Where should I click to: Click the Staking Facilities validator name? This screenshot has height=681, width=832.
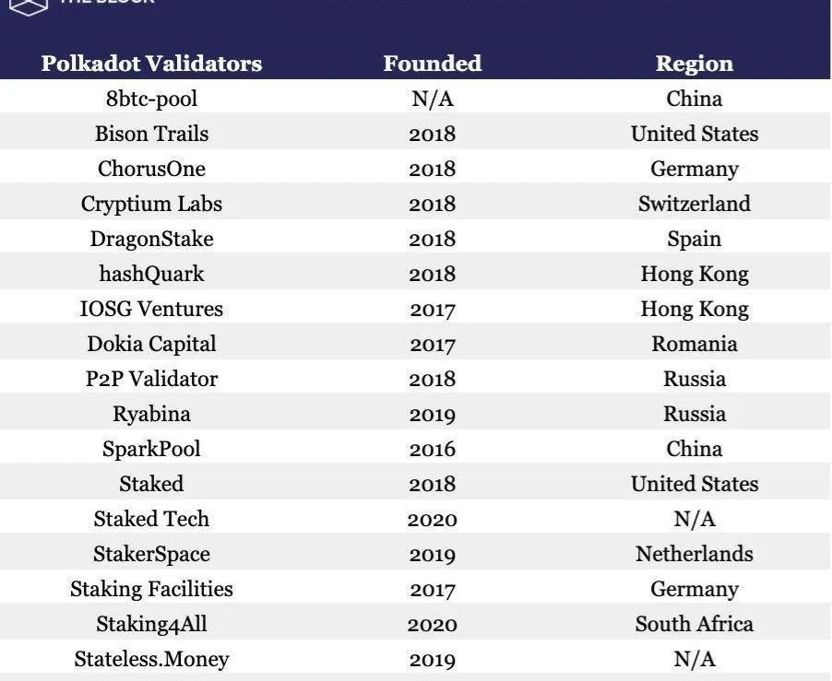pos(151,589)
